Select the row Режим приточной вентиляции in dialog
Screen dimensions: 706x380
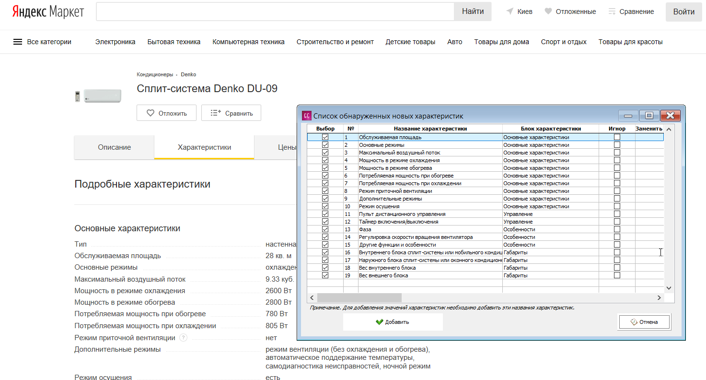coord(486,191)
